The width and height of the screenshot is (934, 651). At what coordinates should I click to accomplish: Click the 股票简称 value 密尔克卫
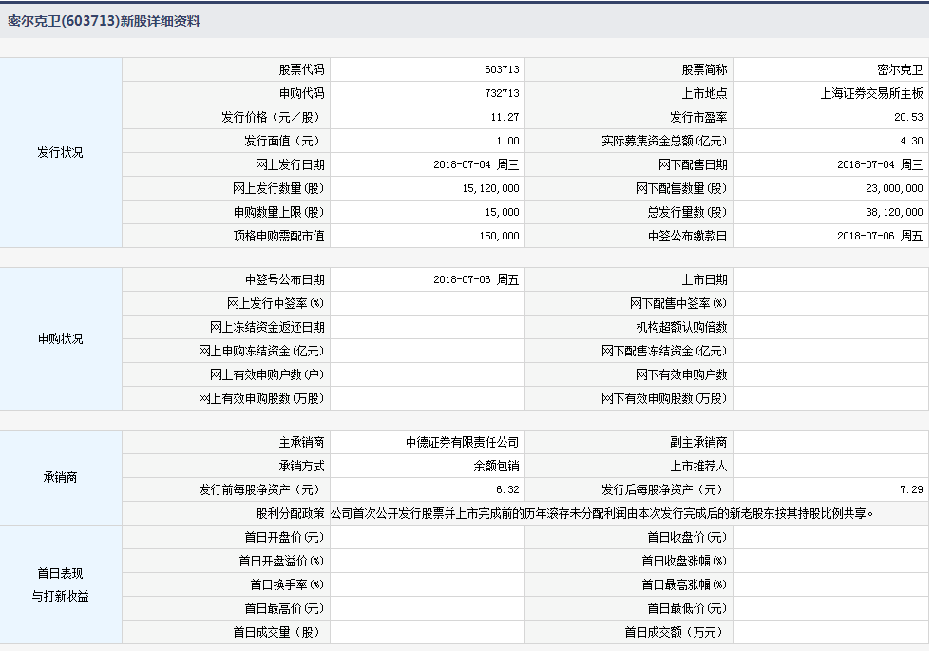click(x=900, y=69)
